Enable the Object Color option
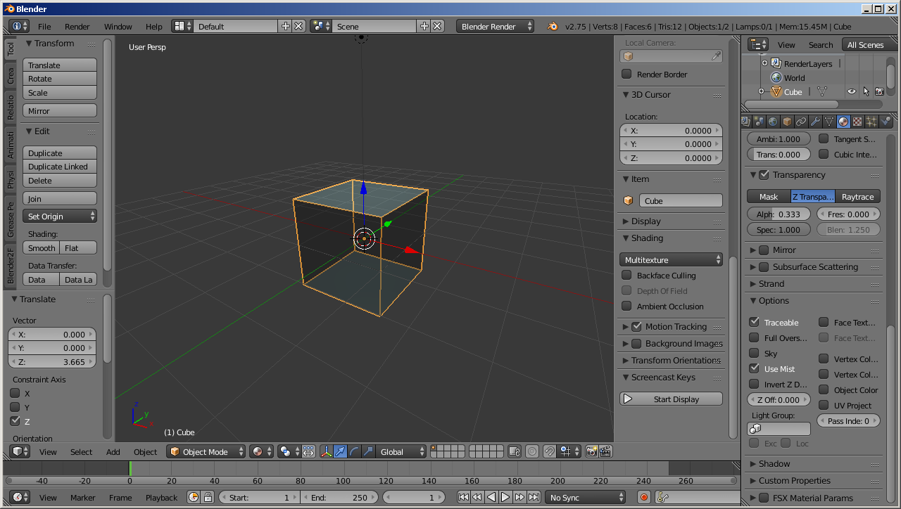The height and width of the screenshot is (509, 901). tap(824, 389)
